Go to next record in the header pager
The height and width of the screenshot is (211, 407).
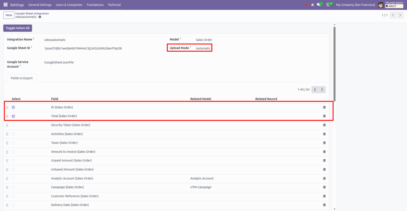[400, 15]
